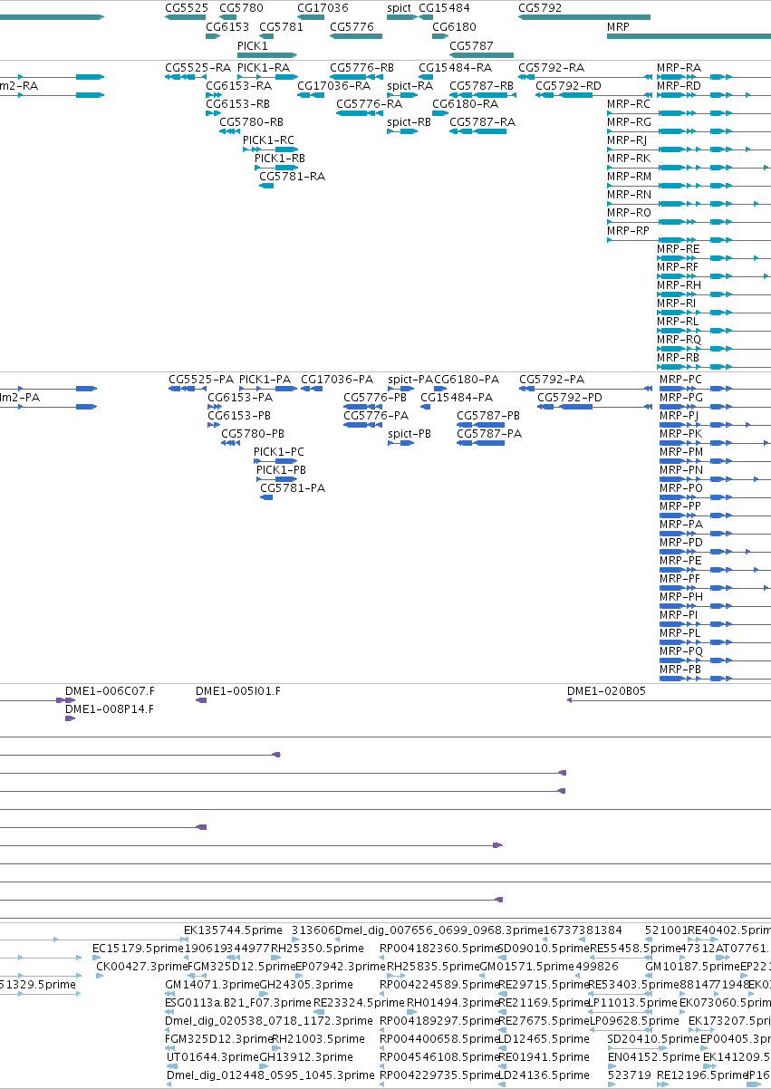Click protein MRP-PH

pyautogui.click(x=681, y=597)
